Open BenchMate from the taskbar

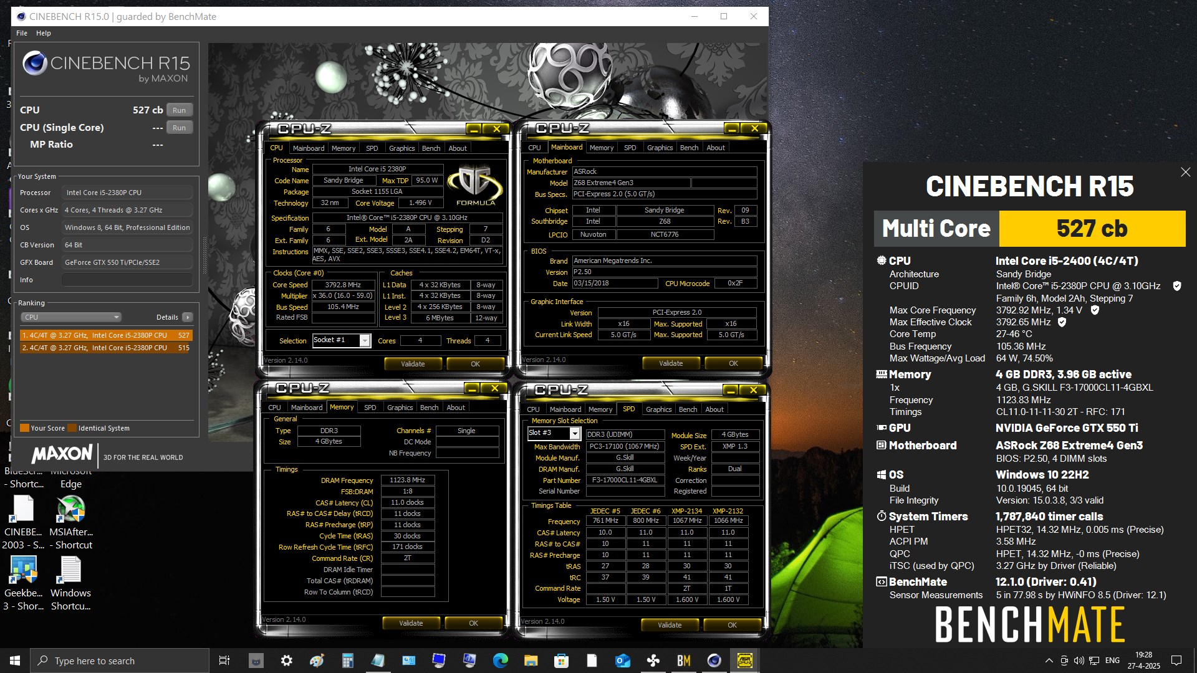coord(683,661)
